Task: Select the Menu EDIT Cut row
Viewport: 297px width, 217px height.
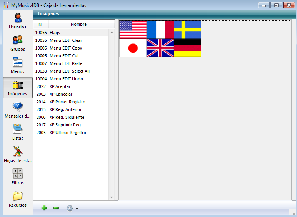Action: pyautogui.click(x=71, y=56)
